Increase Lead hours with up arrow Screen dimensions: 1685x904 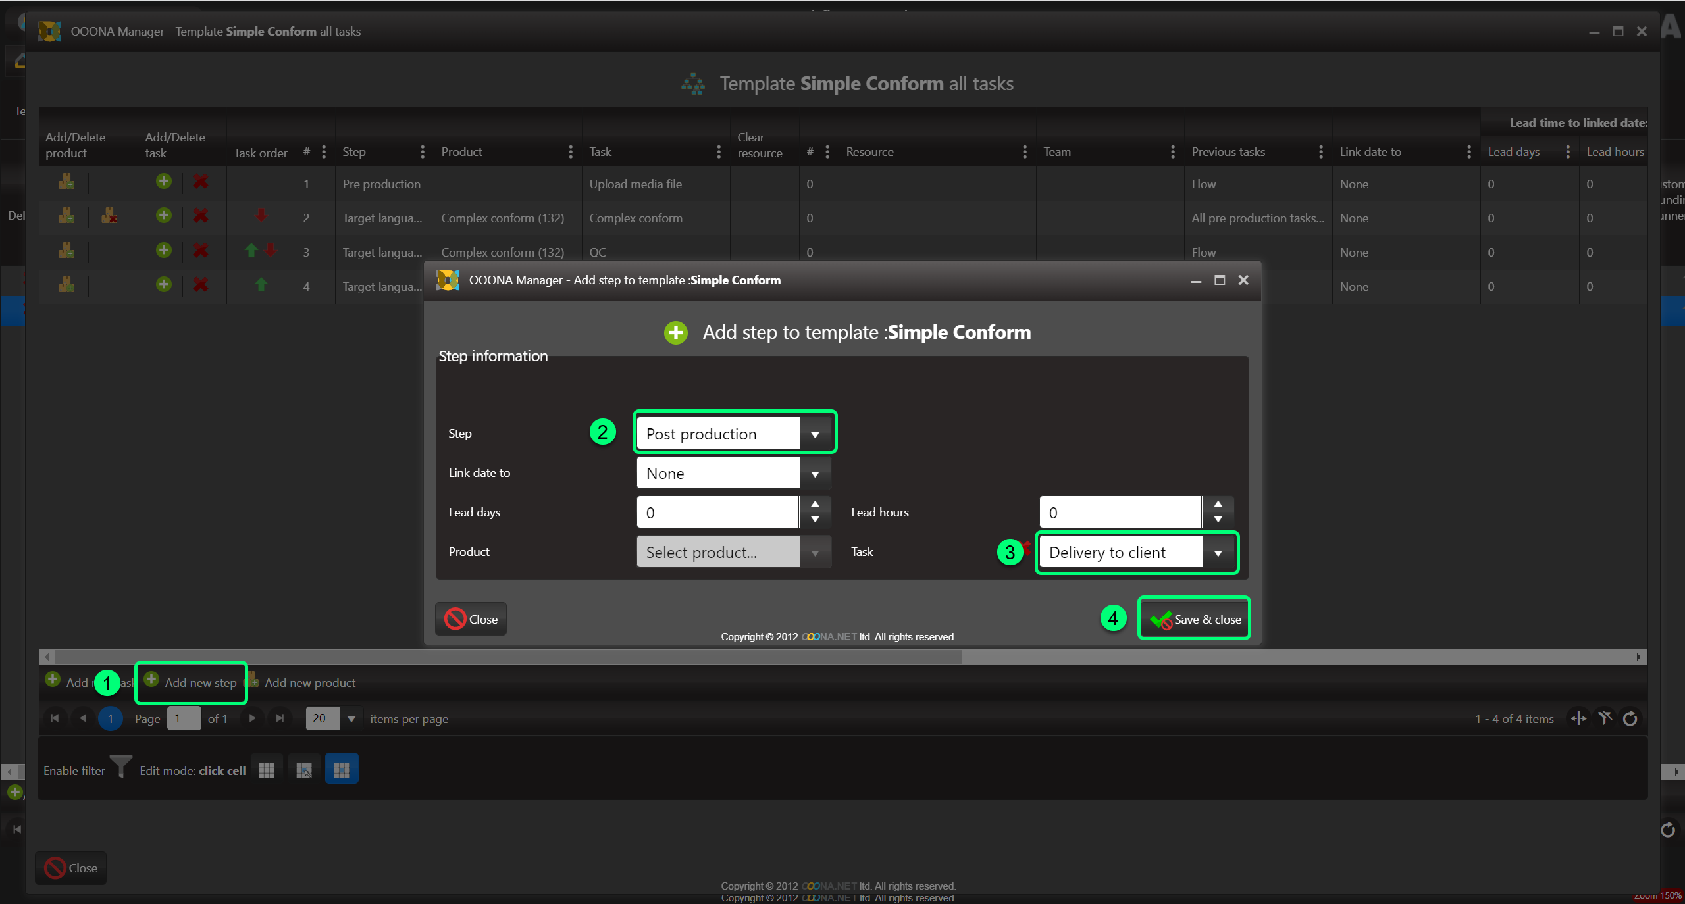coord(1218,504)
